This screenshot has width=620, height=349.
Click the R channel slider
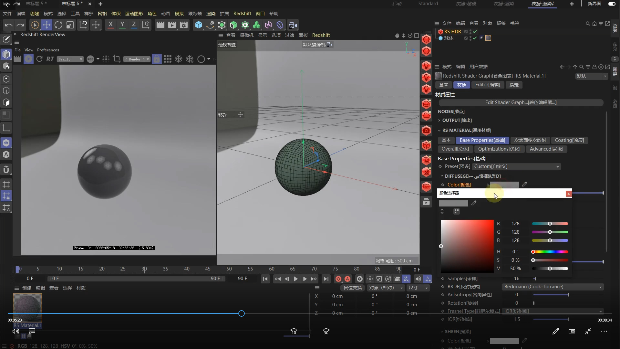click(550, 224)
